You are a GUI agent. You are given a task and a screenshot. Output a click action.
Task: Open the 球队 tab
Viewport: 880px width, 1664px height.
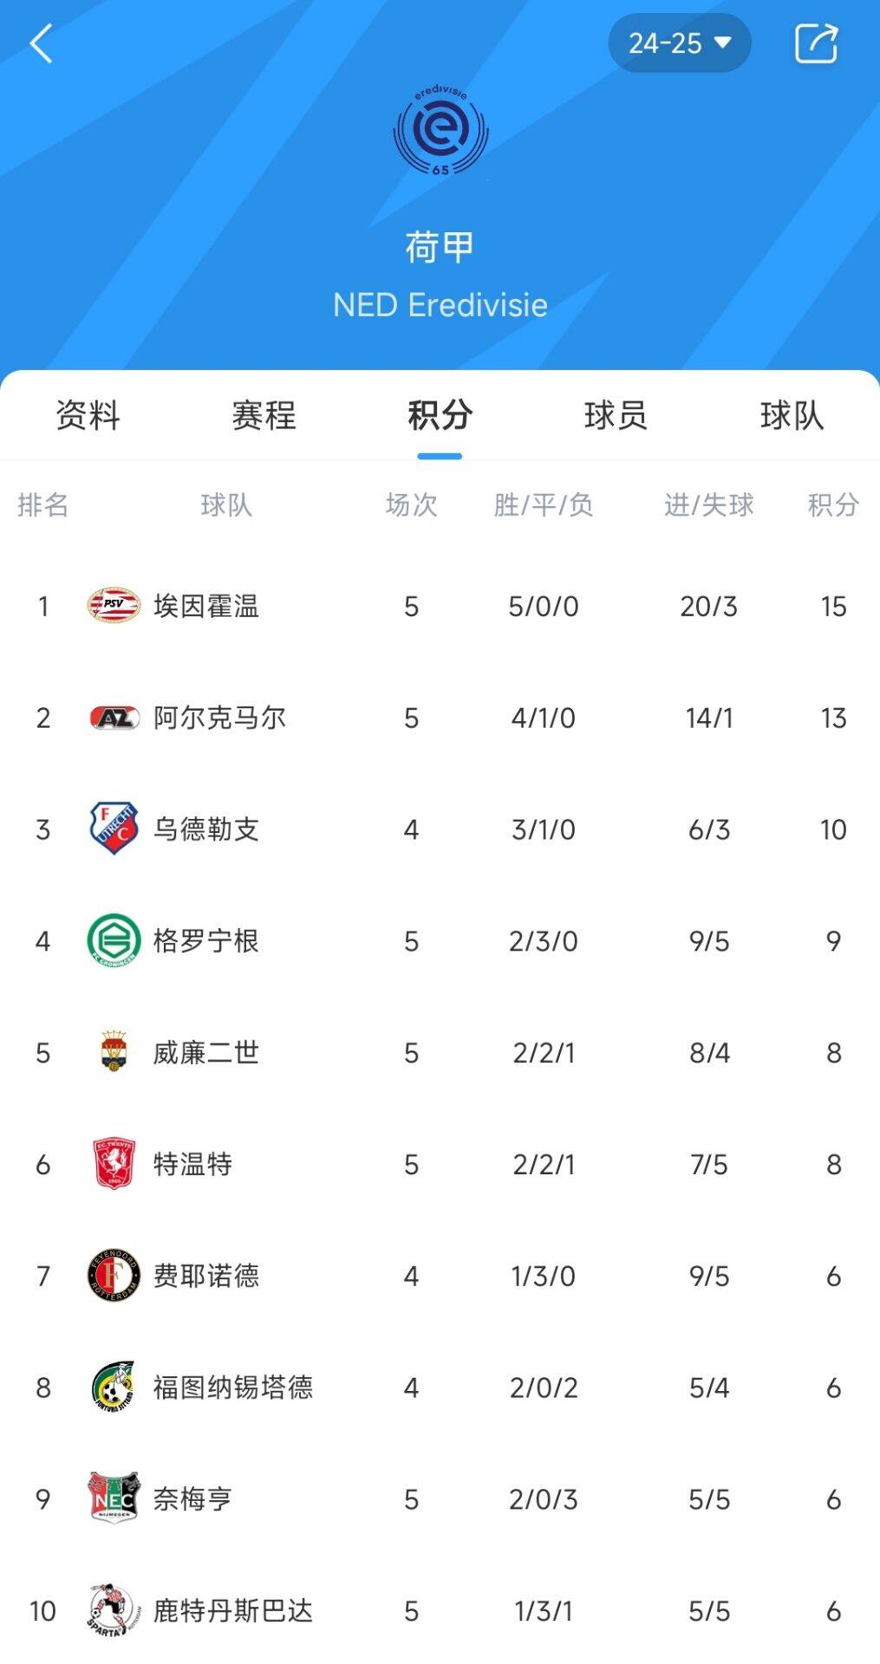(x=792, y=415)
